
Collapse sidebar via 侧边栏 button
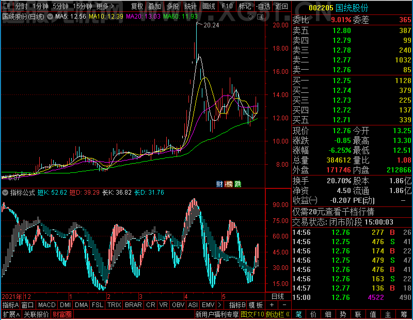click(x=278, y=314)
